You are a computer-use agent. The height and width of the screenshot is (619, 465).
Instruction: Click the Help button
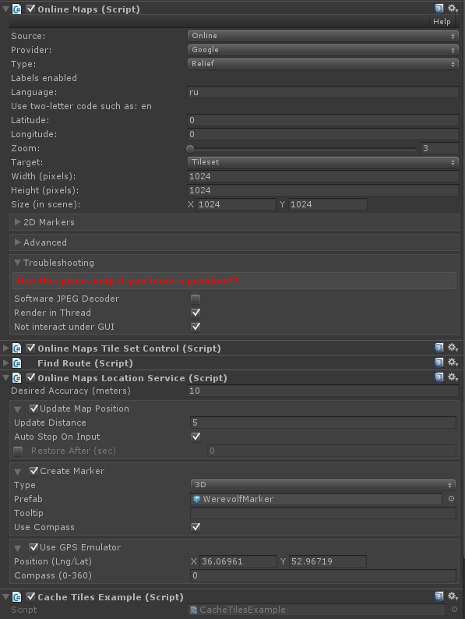(x=442, y=21)
